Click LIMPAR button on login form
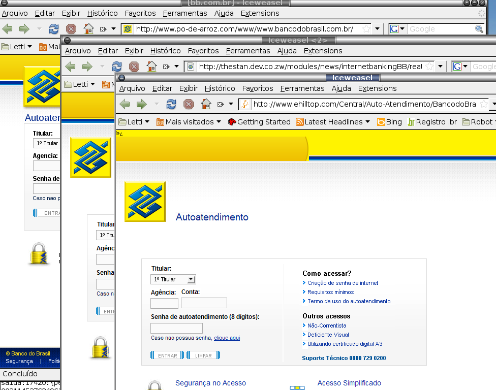 (x=203, y=355)
